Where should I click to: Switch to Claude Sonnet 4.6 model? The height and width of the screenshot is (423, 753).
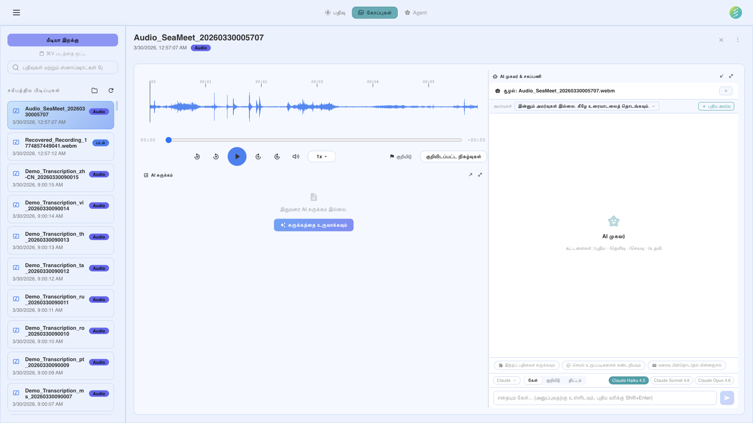pos(671,380)
